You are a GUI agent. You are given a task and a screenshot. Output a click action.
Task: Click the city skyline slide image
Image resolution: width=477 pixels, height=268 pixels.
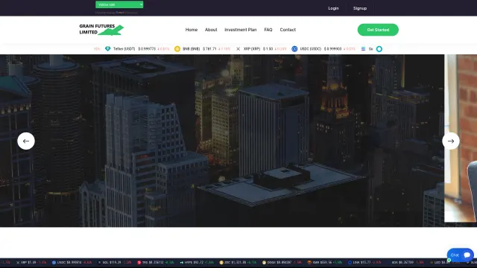click(222, 141)
